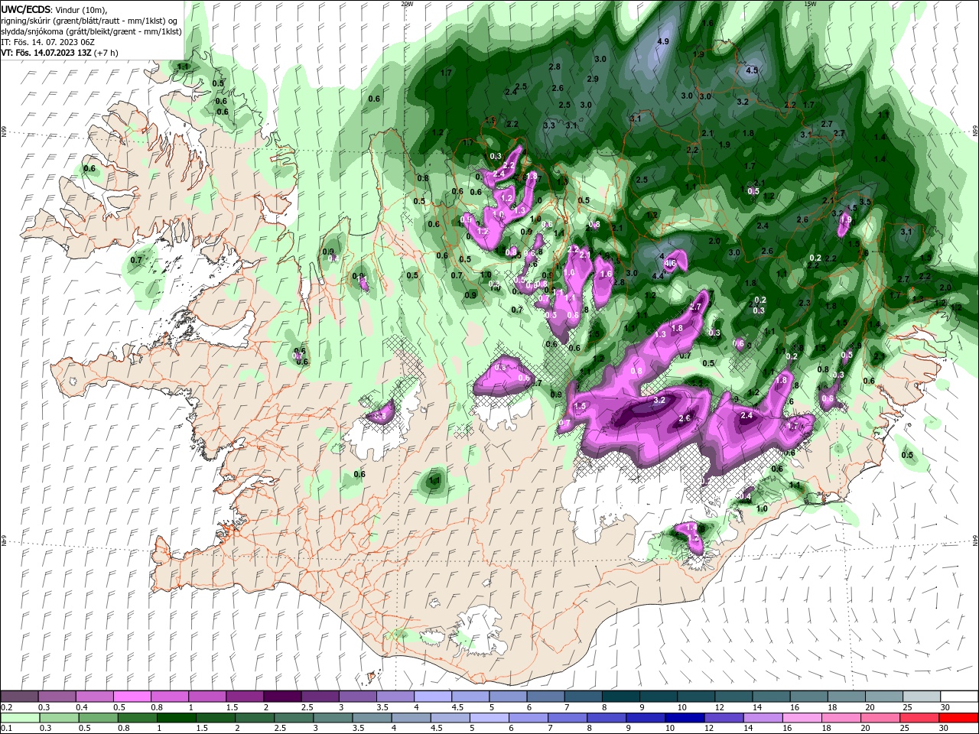The image size is (979, 734).
Task: Select the violet 12 swatch in lower legend row
Action: pos(724,717)
